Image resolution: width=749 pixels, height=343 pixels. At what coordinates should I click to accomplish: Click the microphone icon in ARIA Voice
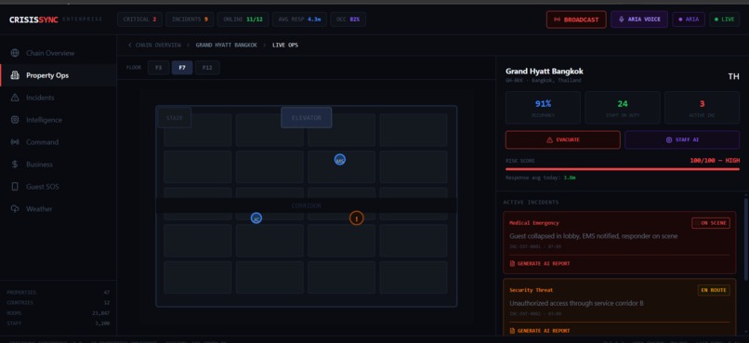(622, 20)
